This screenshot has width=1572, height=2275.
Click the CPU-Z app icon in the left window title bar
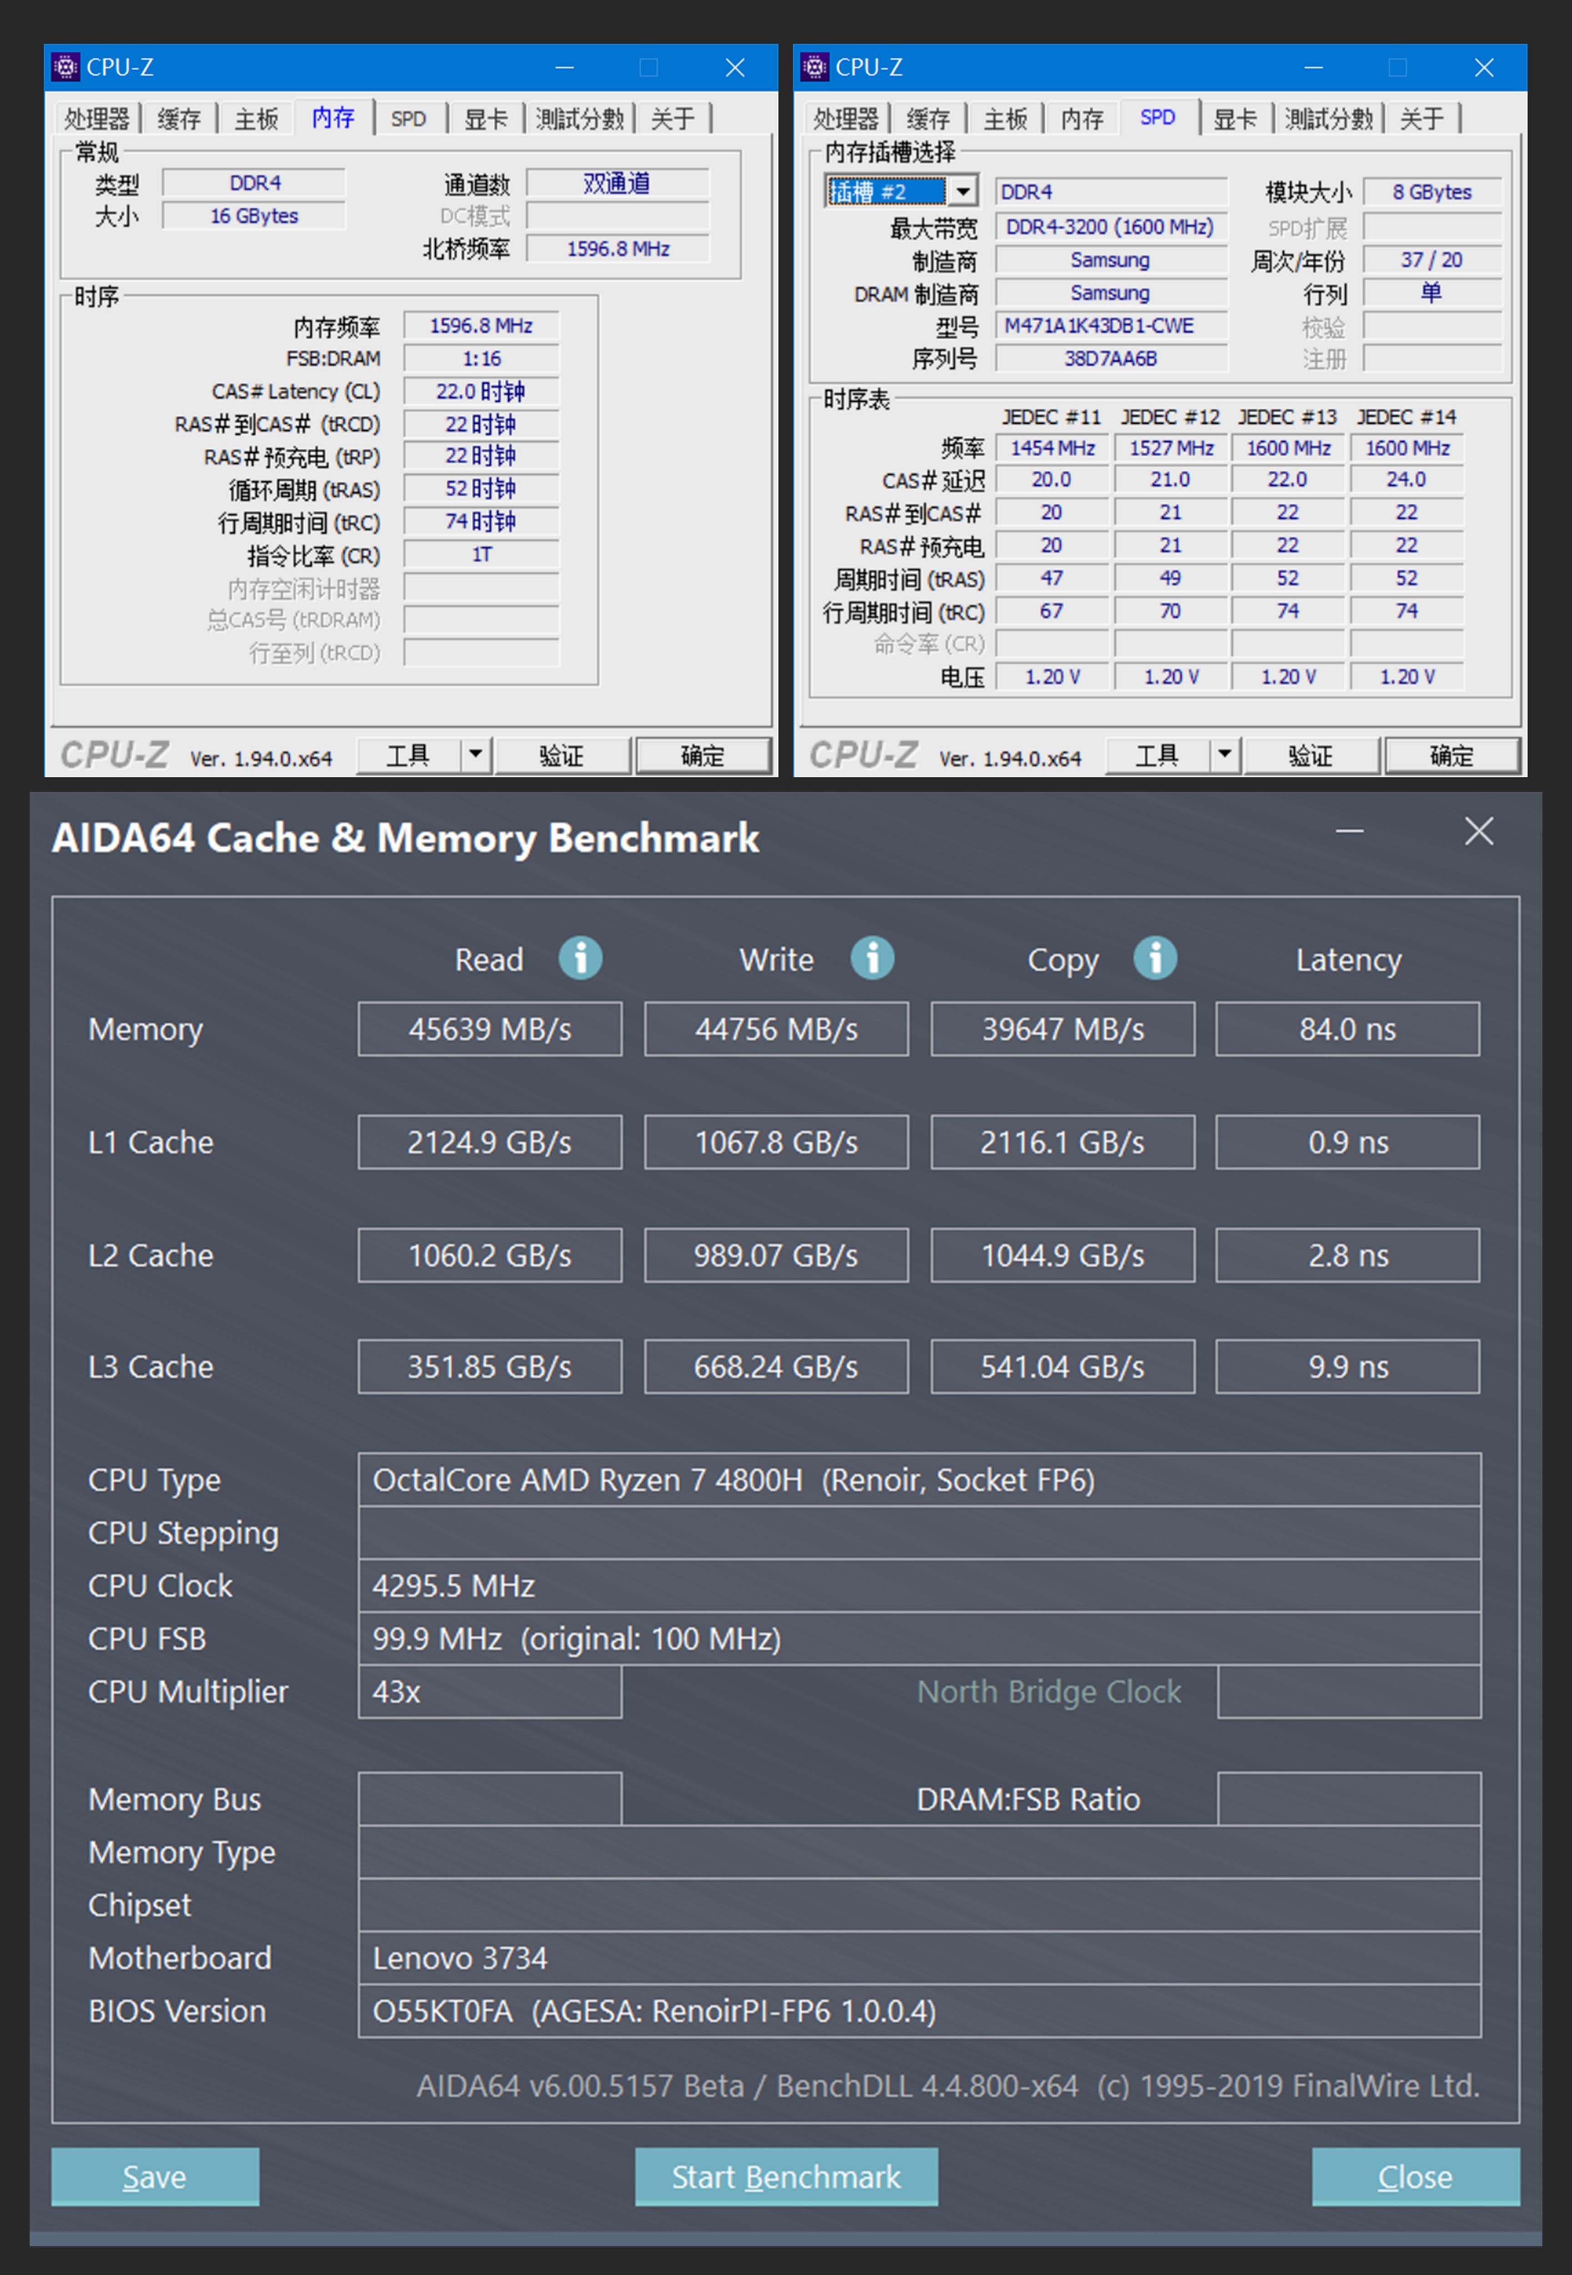click(x=66, y=67)
